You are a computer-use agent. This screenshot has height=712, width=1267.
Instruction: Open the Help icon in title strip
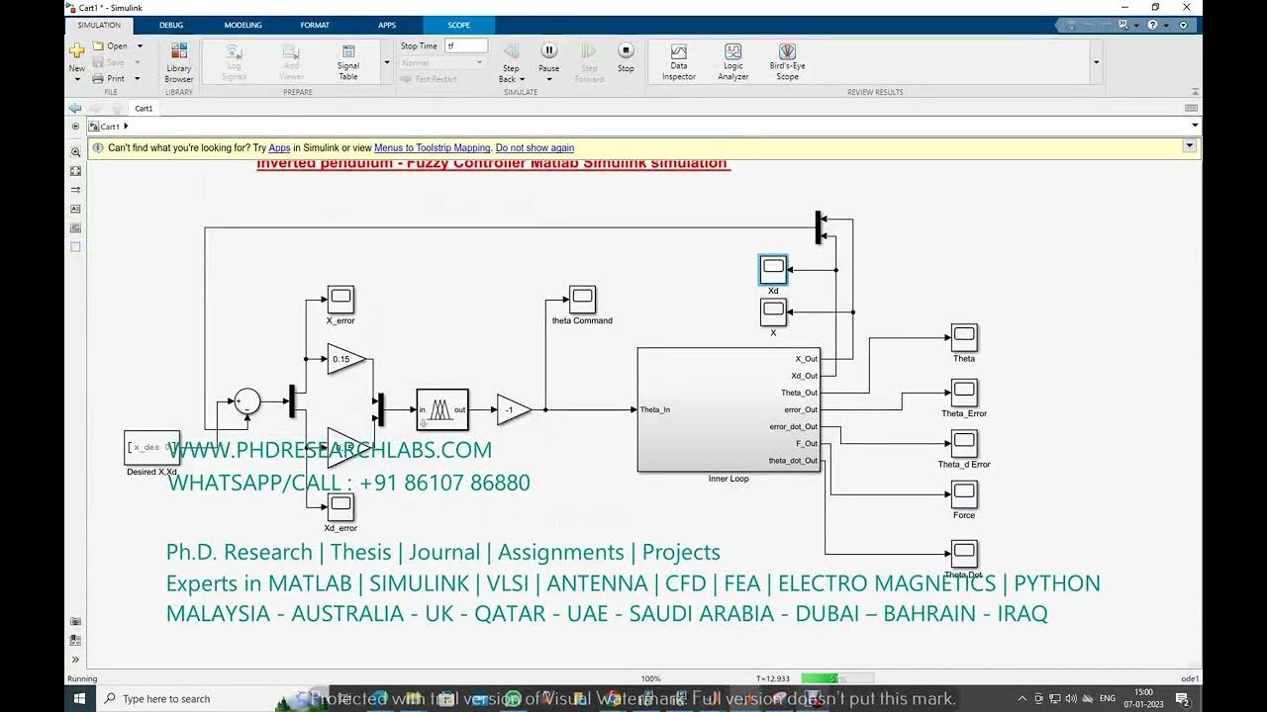pos(1152,25)
